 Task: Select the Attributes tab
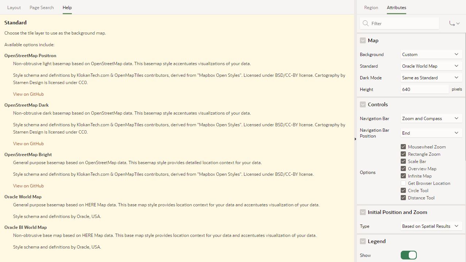coord(396,7)
